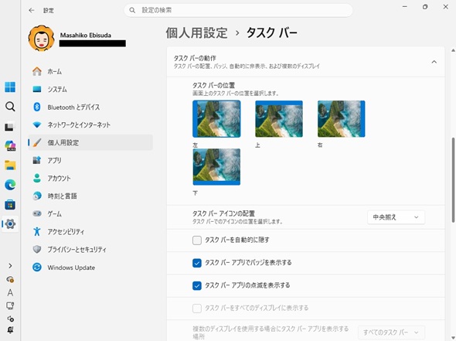Screen dimensions: 456x341
Task: Click the Settings gear on the taskbar
Action: (x=10, y=224)
